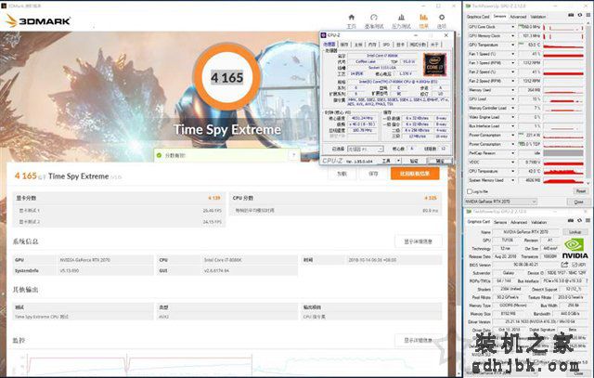Screen dimensions: 594x378
Task: Click the 保存 save button in 3DMark
Action: pos(373,174)
